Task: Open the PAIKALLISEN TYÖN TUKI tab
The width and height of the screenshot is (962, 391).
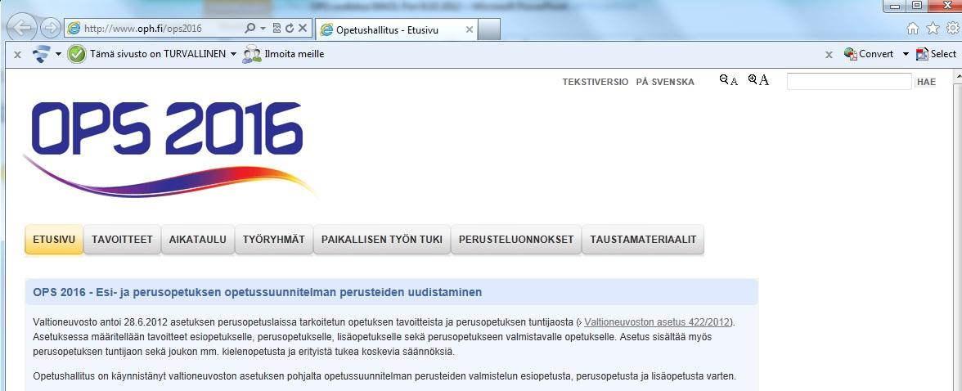Action: tap(381, 240)
